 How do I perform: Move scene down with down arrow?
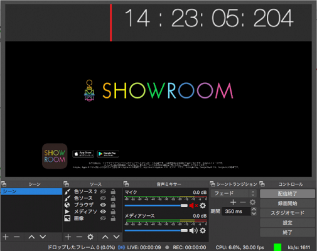[43, 237]
